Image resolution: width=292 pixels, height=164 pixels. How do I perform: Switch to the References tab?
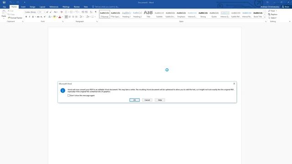(x=54, y=7)
